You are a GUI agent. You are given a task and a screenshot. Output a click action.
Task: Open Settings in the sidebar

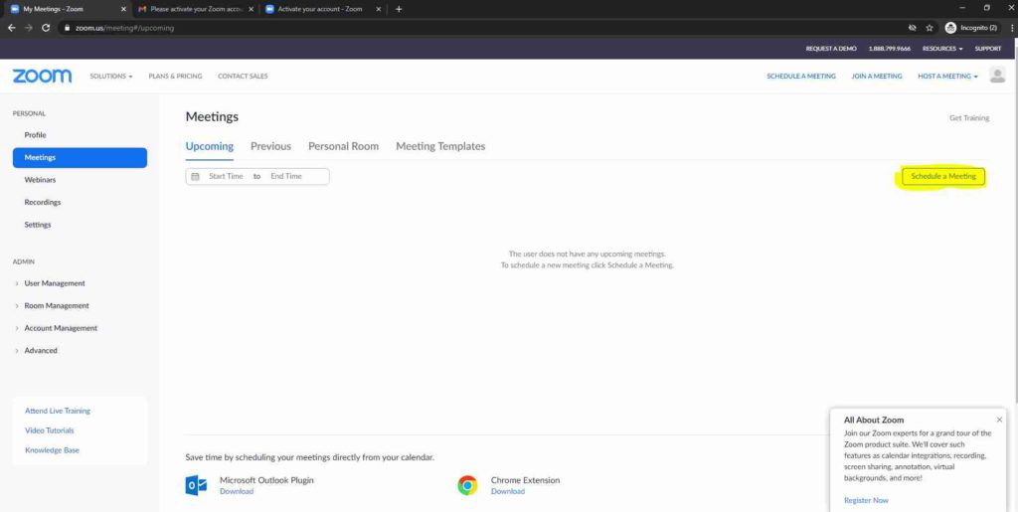(x=38, y=225)
